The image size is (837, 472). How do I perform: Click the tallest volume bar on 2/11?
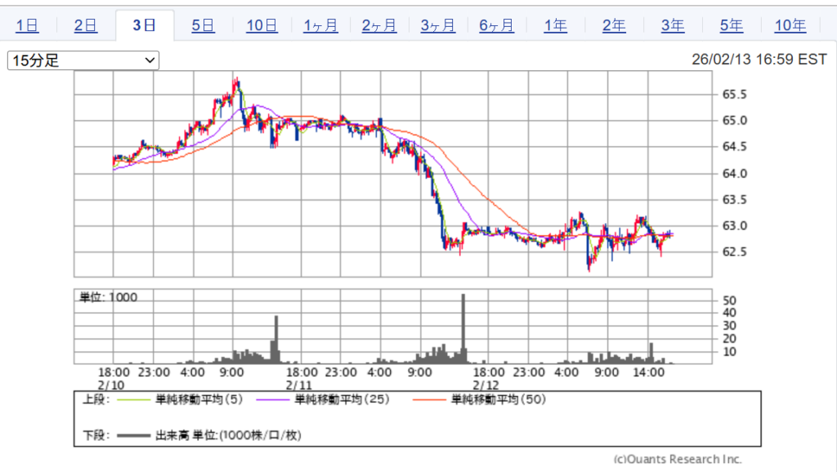[x=463, y=328]
